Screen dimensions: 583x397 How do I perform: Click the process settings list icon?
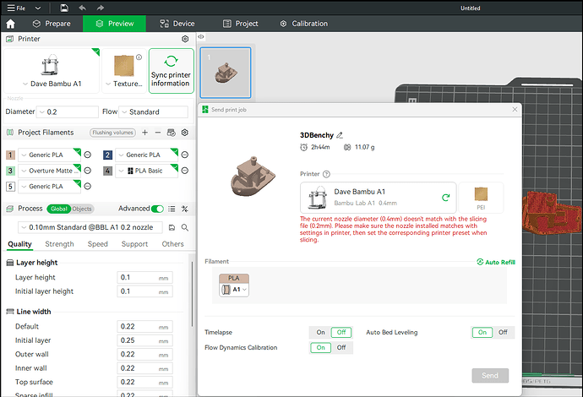(172, 209)
